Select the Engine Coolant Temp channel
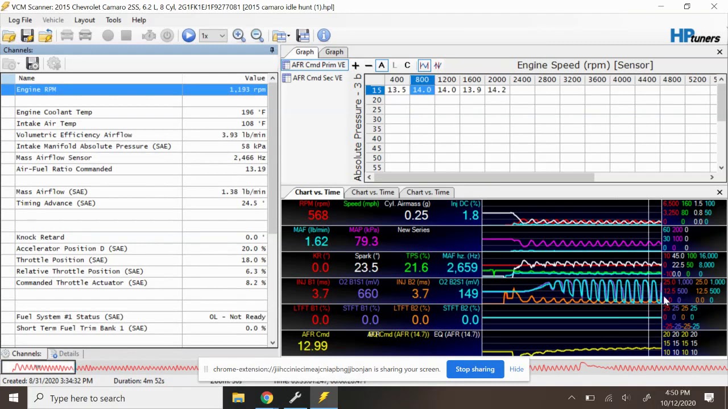 [134, 112]
